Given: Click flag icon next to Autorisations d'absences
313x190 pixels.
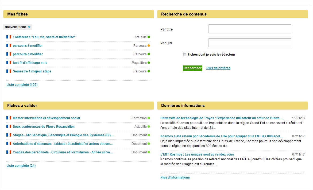Looking at the screenshot, I should 9,144.
